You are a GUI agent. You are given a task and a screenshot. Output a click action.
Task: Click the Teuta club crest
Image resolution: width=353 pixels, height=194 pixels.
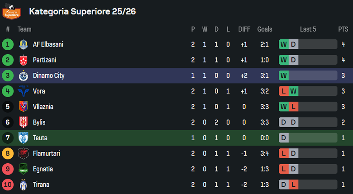click(x=23, y=138)
